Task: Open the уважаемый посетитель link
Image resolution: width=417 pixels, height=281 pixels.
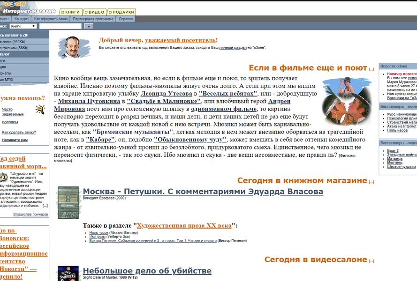Action: tap(180, 40)
